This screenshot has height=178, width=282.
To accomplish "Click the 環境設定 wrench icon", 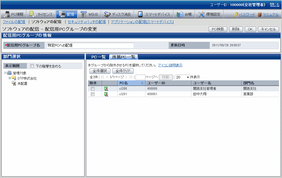I will coord(201,14).
